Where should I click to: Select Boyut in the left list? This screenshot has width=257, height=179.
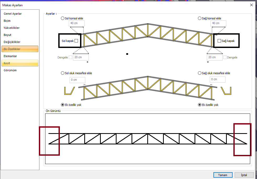pyautogui.click(x=8, y=35)
